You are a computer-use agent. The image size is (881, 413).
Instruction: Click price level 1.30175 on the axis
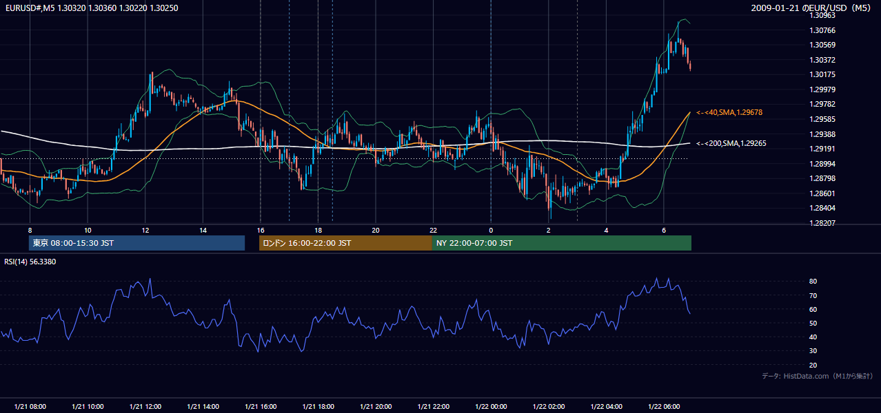coord(822,74)
